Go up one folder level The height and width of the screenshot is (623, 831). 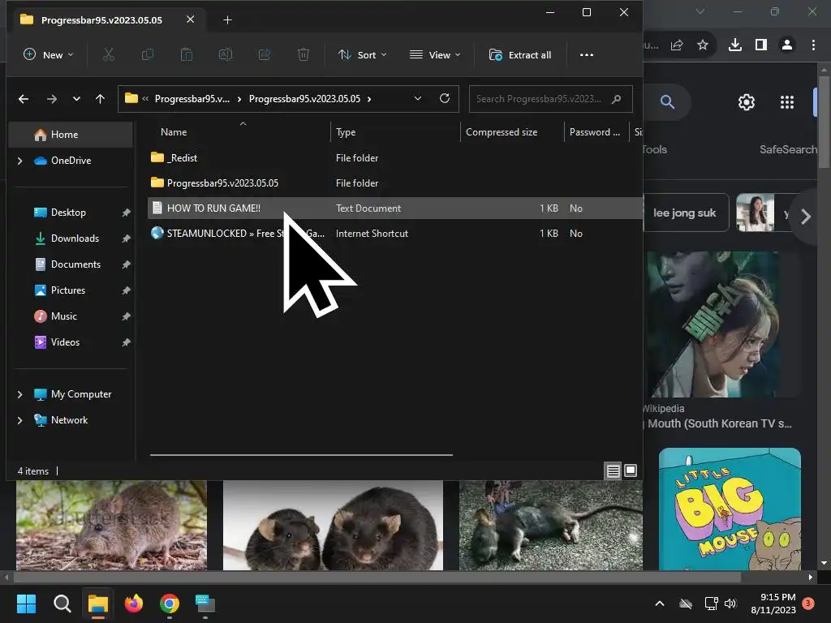[100, 99]
